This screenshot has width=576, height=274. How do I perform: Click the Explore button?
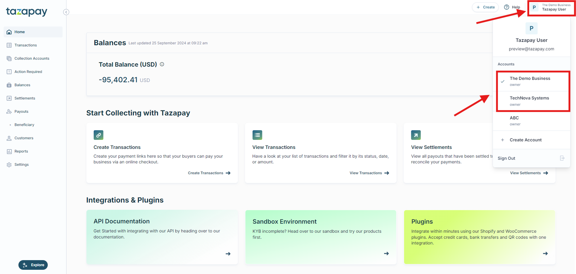[33, 265]
